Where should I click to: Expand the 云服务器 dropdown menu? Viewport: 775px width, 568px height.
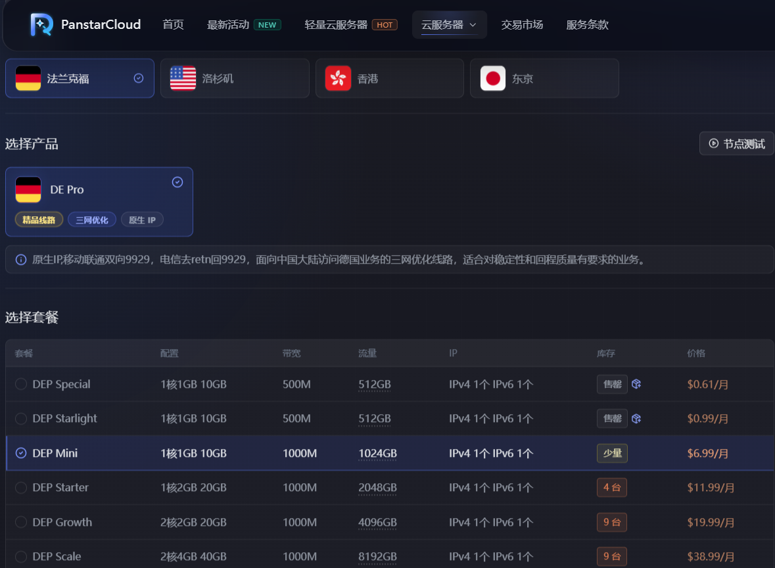point(449,25)
